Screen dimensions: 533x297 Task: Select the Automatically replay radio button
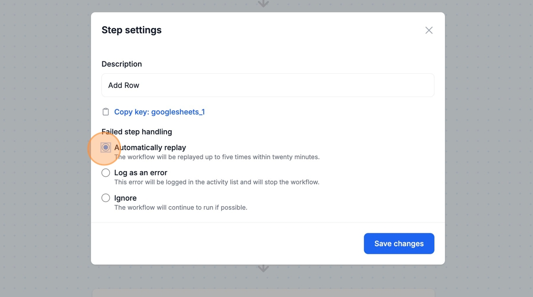point(106,148)
